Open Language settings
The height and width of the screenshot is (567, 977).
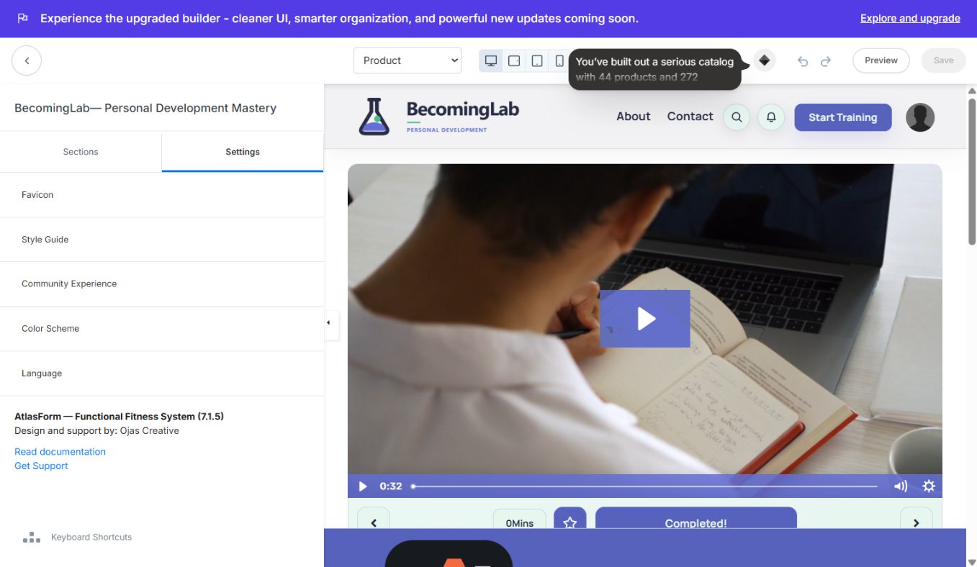pyautogui.click(x=162, y=373)
